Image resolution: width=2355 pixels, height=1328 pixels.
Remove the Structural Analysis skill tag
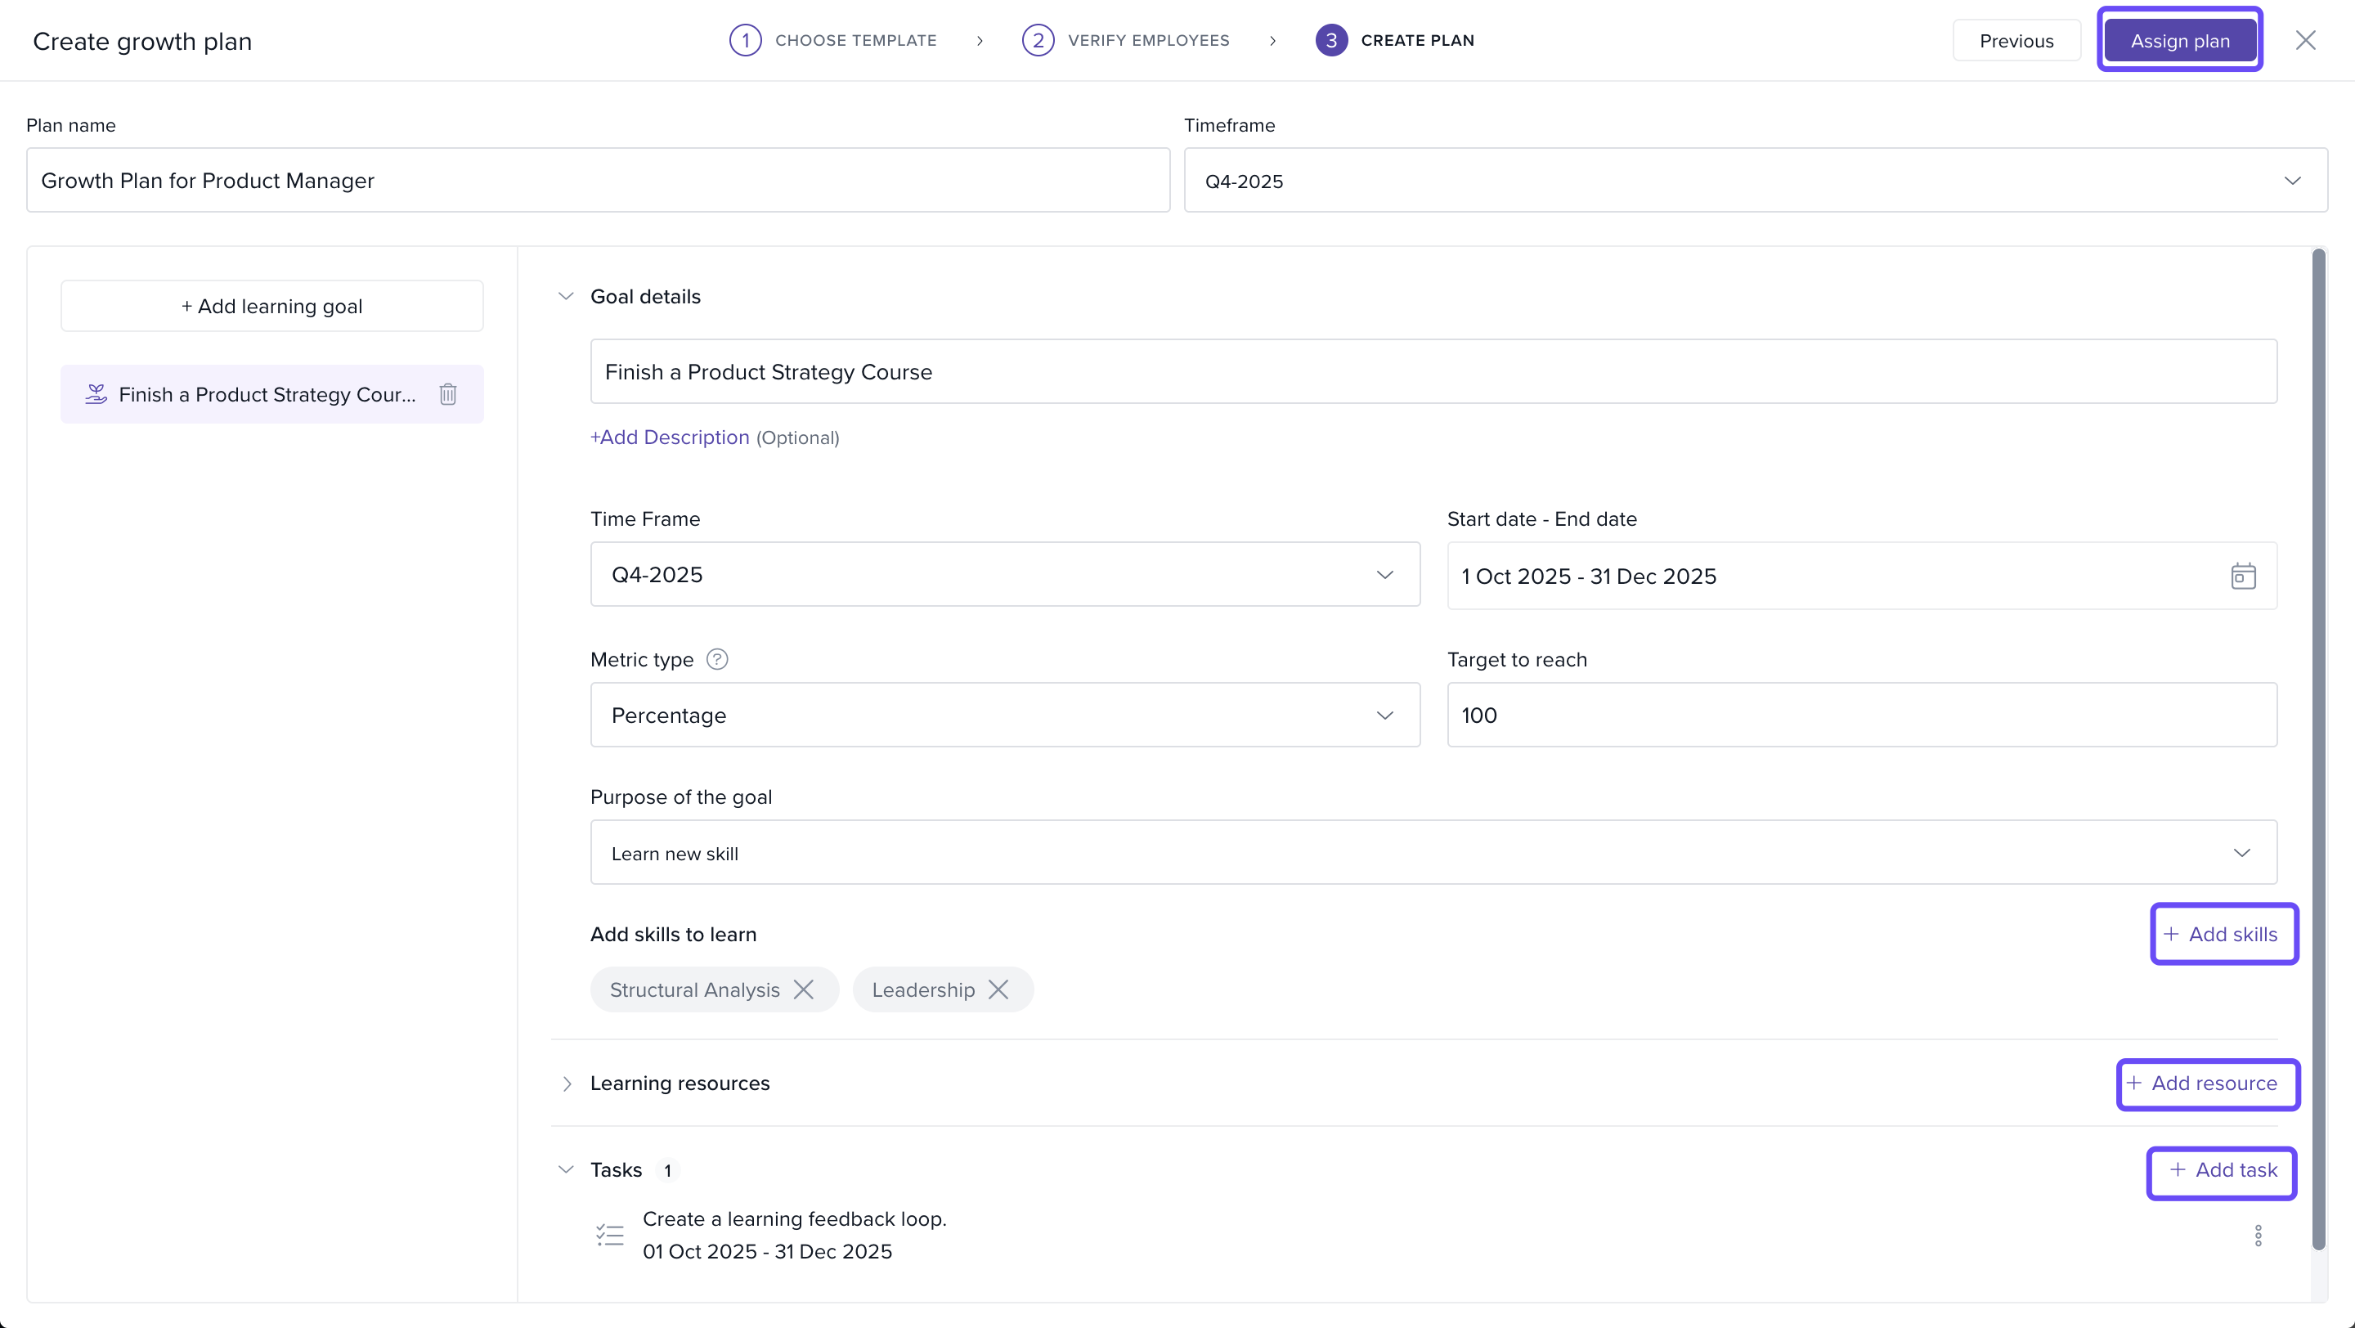coord(804,989)
